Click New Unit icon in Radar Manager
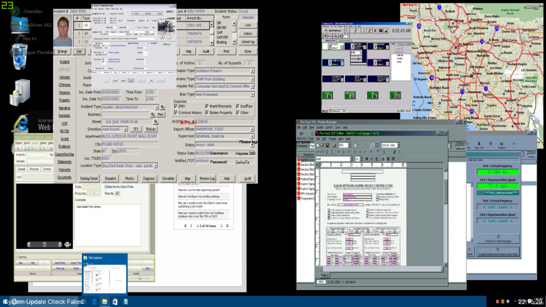This screenshot has height=307, width=546. [x=301, y=136]
